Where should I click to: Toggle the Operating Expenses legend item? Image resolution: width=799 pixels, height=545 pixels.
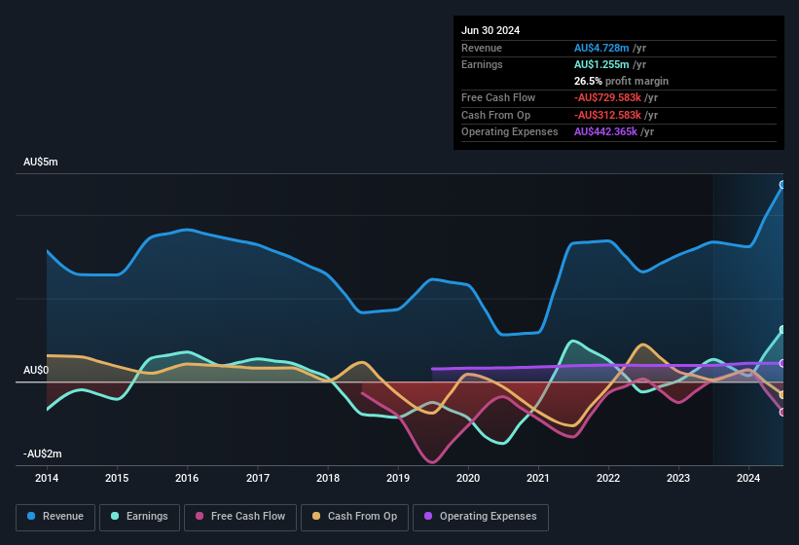pyautogui.click(x=481, y=517)
